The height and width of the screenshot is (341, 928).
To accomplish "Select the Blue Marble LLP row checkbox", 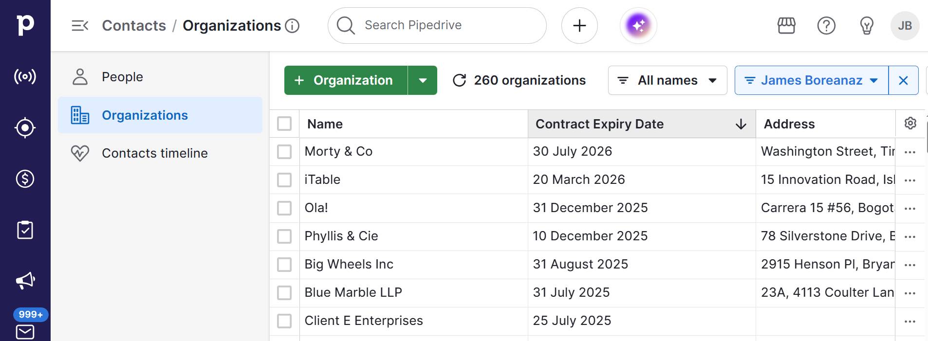I will click(284, 293).
